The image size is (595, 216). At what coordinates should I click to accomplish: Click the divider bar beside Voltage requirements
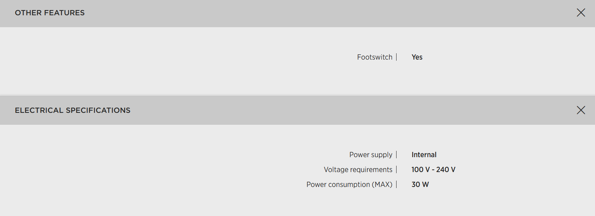point(397,169)
